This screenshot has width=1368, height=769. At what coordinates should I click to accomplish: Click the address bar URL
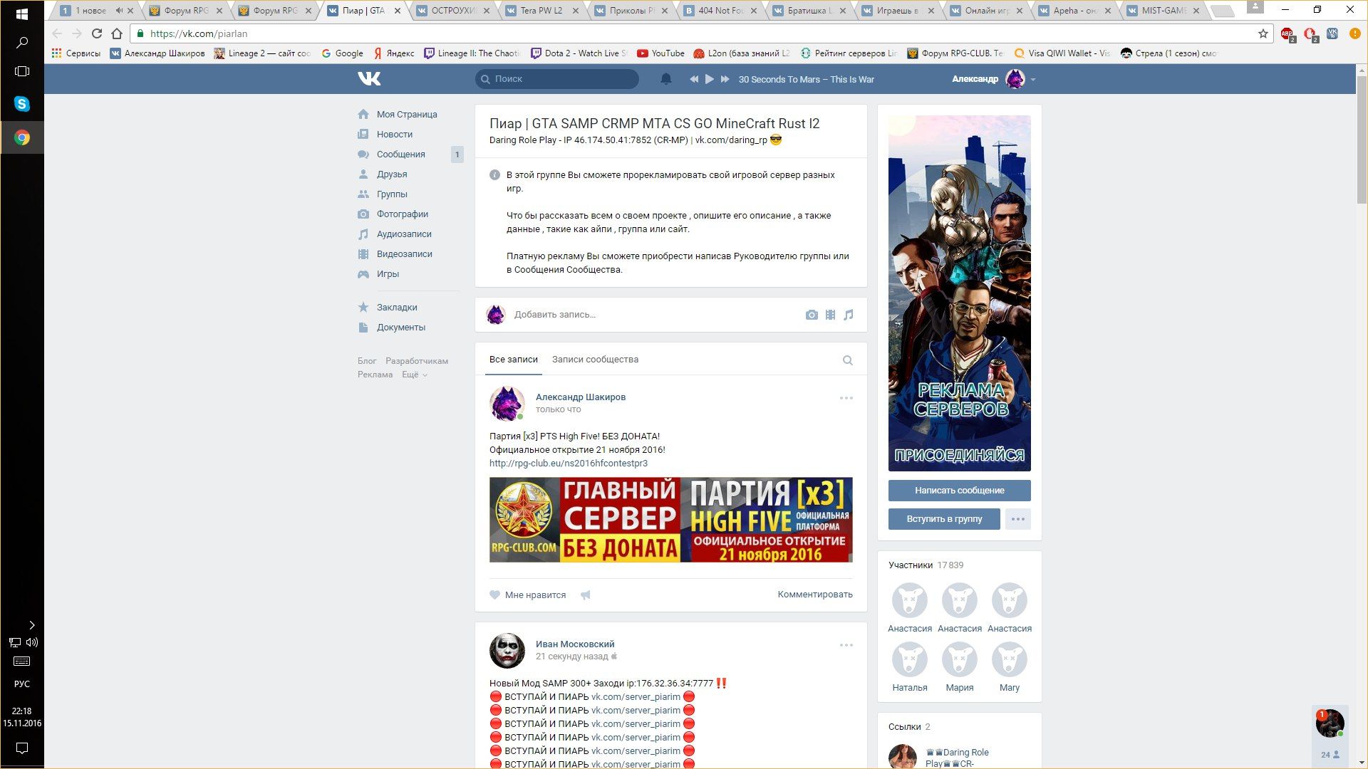click(199, 33)
